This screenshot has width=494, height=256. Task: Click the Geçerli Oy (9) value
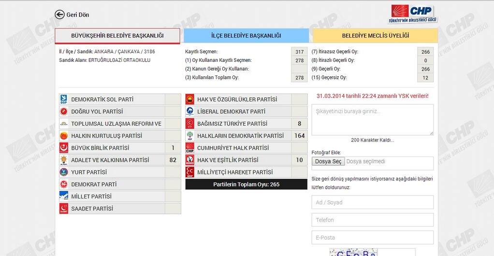[425, 69]
